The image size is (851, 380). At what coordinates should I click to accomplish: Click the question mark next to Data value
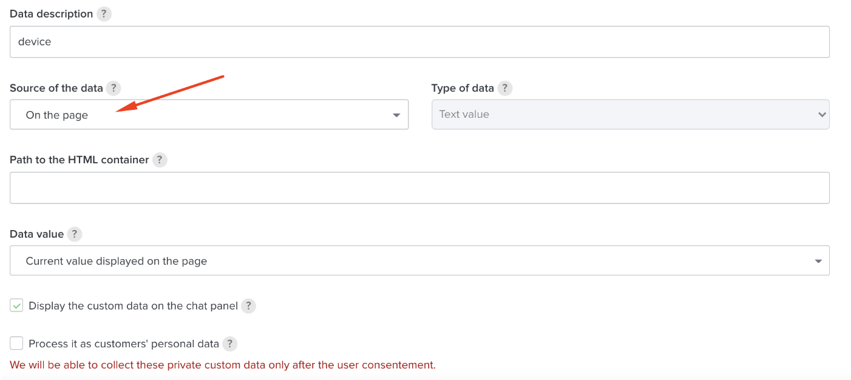click(x=74, y=234)
